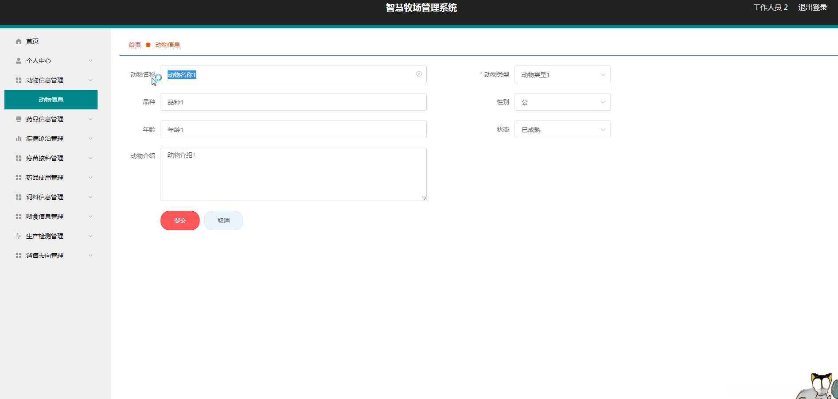
Task: Open the 疫苗接种管理 sidebar menu
Action: point(51,158)
